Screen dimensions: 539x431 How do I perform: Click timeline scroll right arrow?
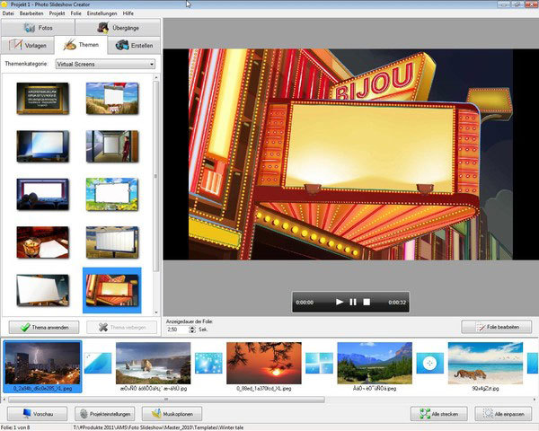coord(535,400)
